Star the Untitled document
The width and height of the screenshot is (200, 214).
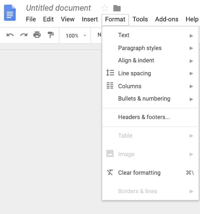coord(105,8)
